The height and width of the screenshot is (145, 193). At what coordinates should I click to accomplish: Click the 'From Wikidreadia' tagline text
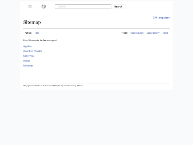[40, 40]
